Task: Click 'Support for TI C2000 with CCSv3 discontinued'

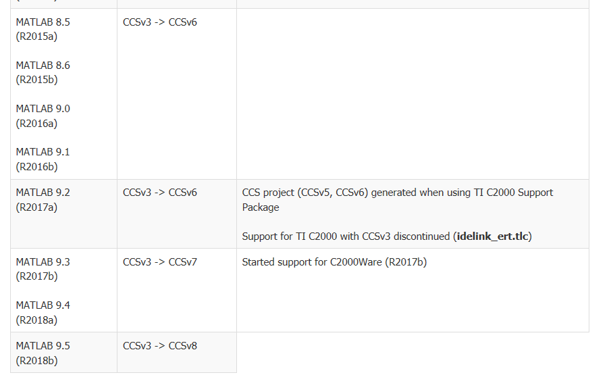Action: pyautogui.click(x=346, y=236)
